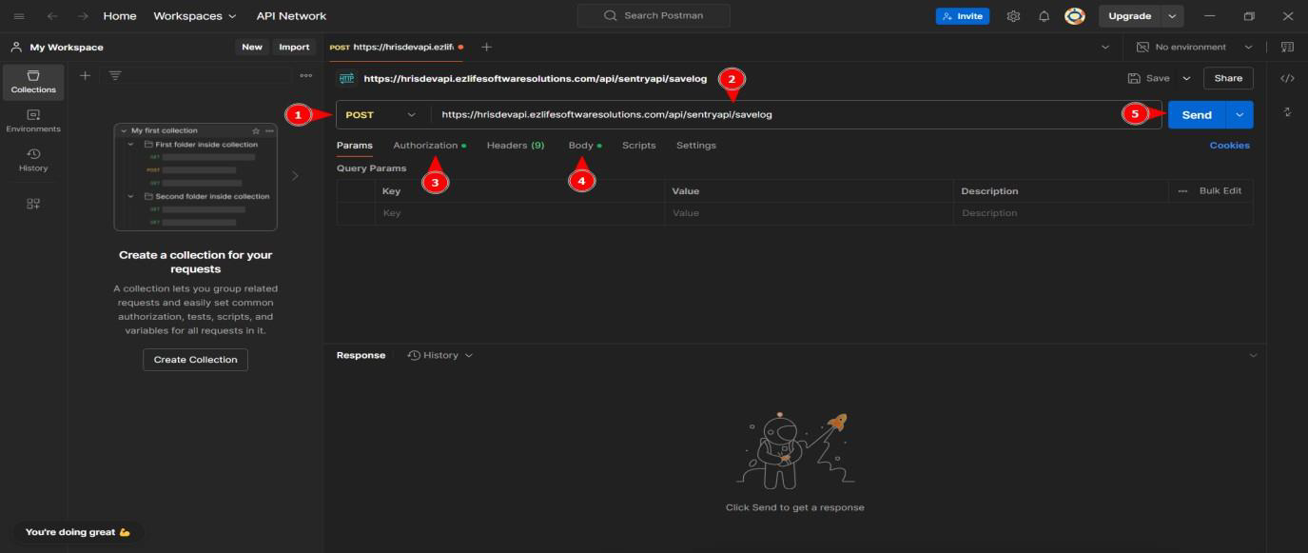Click the Send button
Image resolution: width=1308 pixels, height=553 pixels.
[1197, 115]
